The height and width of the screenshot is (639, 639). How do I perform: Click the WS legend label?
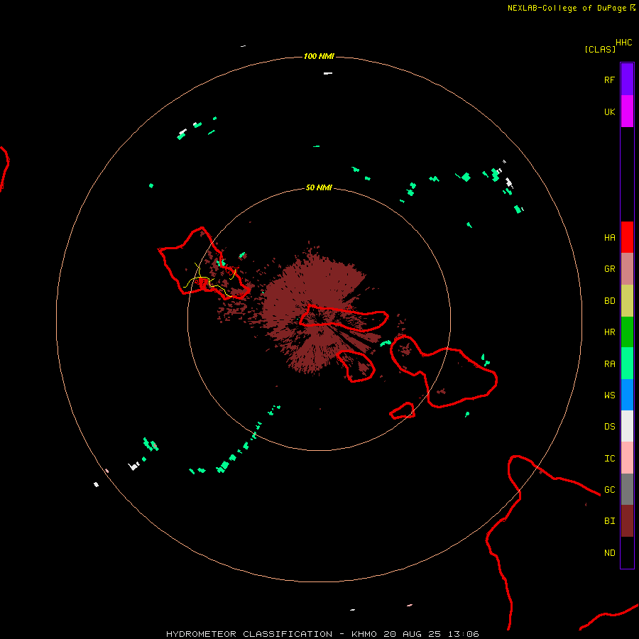[610, 395]
